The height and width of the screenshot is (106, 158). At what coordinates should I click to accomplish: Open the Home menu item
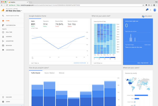pyautogui.click(x=12, y=21)
